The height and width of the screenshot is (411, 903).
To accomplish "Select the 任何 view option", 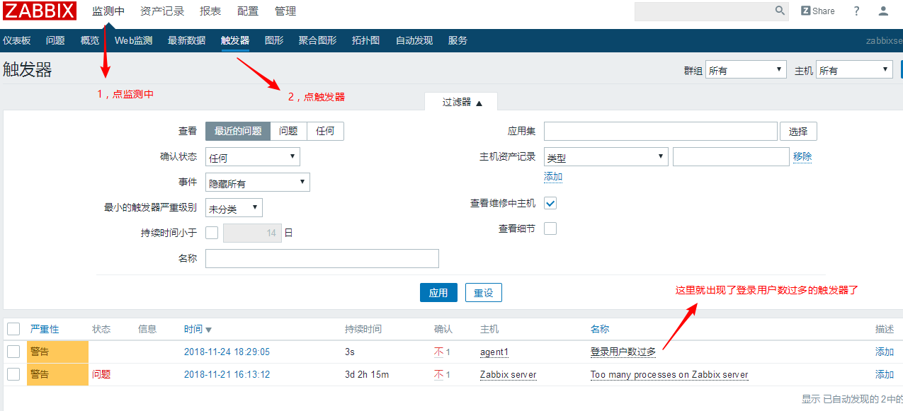I will pos(326,131).
